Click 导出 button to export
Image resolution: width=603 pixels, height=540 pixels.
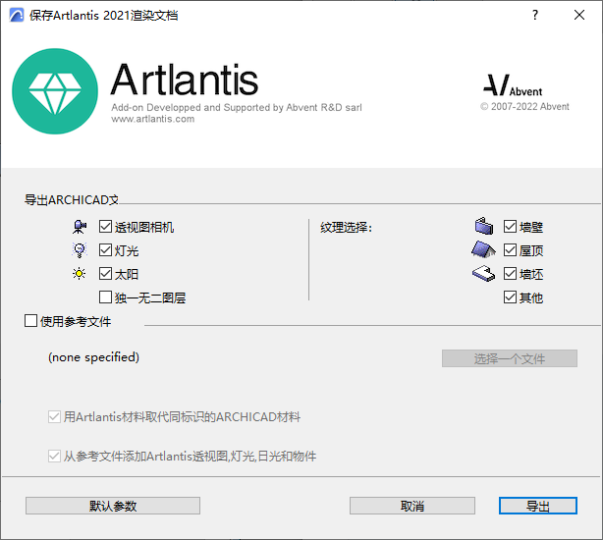pos(538,506)
